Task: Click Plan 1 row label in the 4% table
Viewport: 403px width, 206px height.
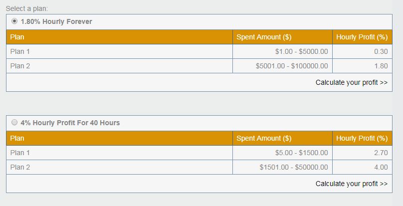Action: pos(20,153)
